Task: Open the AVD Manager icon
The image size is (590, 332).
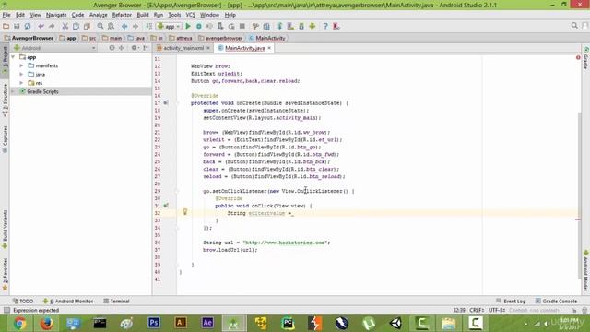Action: [290, 26]
